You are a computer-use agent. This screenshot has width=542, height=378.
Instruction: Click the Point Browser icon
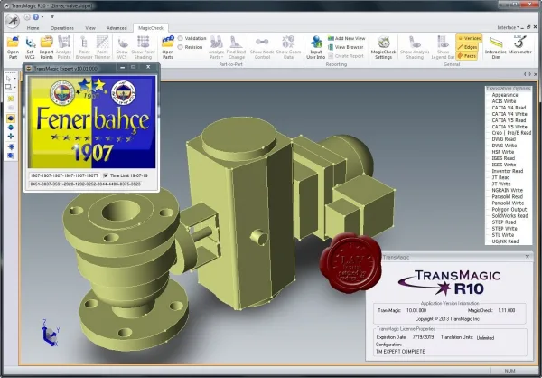[x=84, y=42]
